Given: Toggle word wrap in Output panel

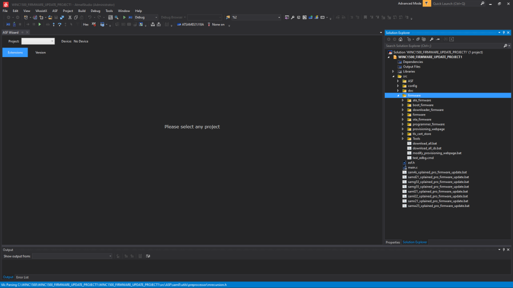Looking at the screenshot, I should pos(148,256).
